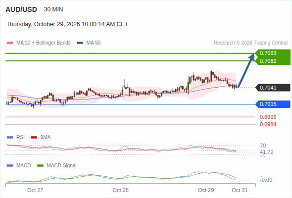292x198 pixels.
Task: Click the Oct 28 date axis label
Action: tap(120, 190)
